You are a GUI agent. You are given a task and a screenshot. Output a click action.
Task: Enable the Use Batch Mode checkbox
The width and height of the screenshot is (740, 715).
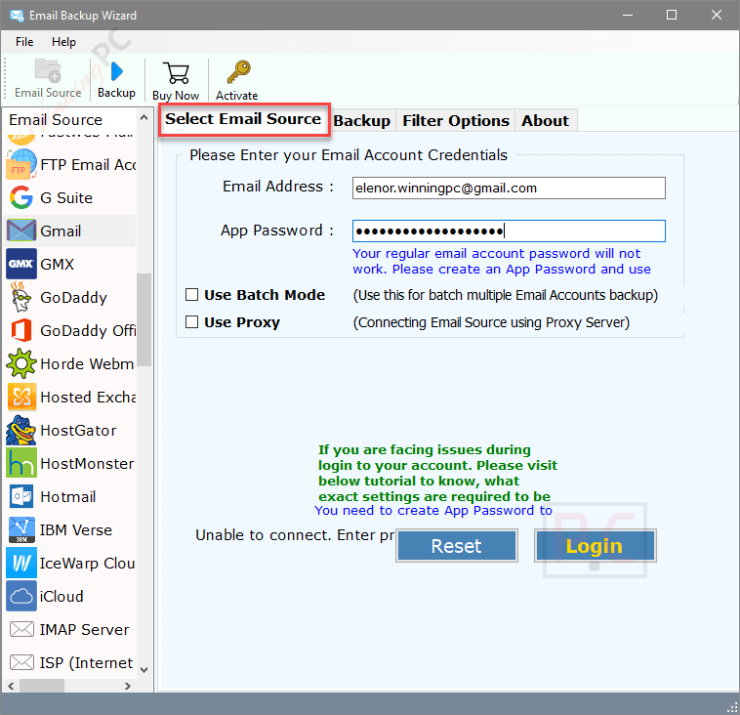[191, 295]
